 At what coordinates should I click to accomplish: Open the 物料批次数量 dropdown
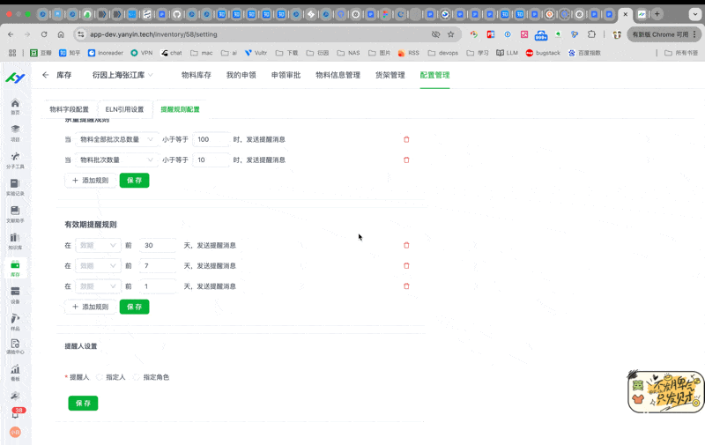tap(117, 160)
